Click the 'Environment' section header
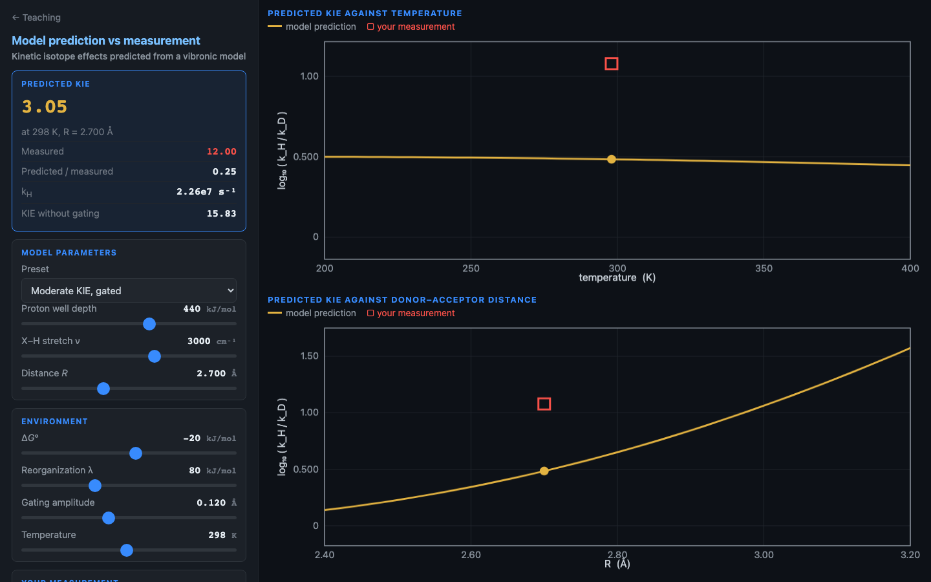This screenshot has height=582, width=931. (54, 422)
